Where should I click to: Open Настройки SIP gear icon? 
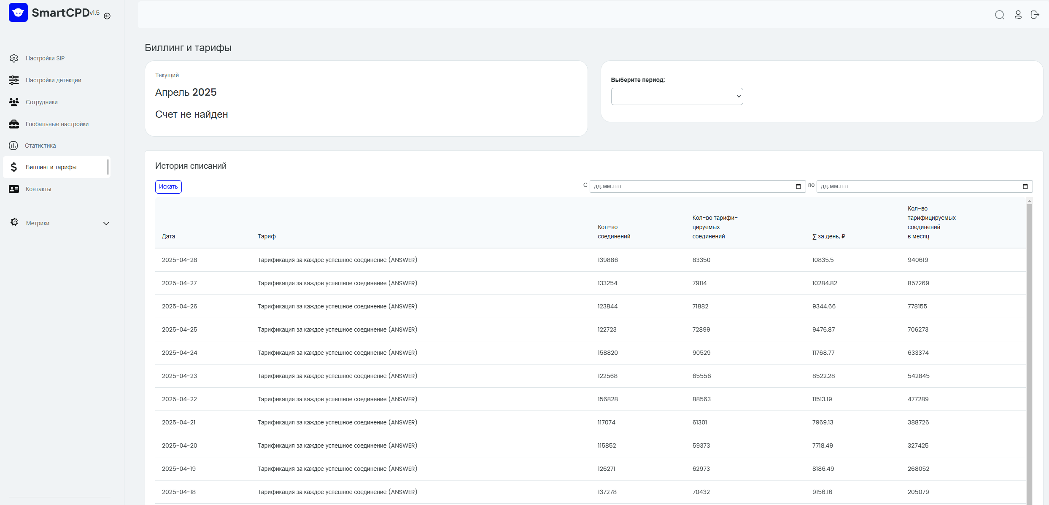pyautogui.click(x=14, y=58)
